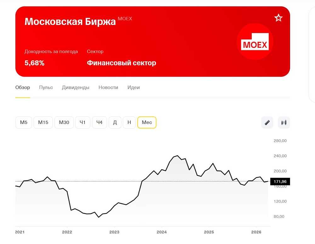The width and height of the screenshot is (315, 244).
Task: Open the Идеи tab
Action: [133, 87]
